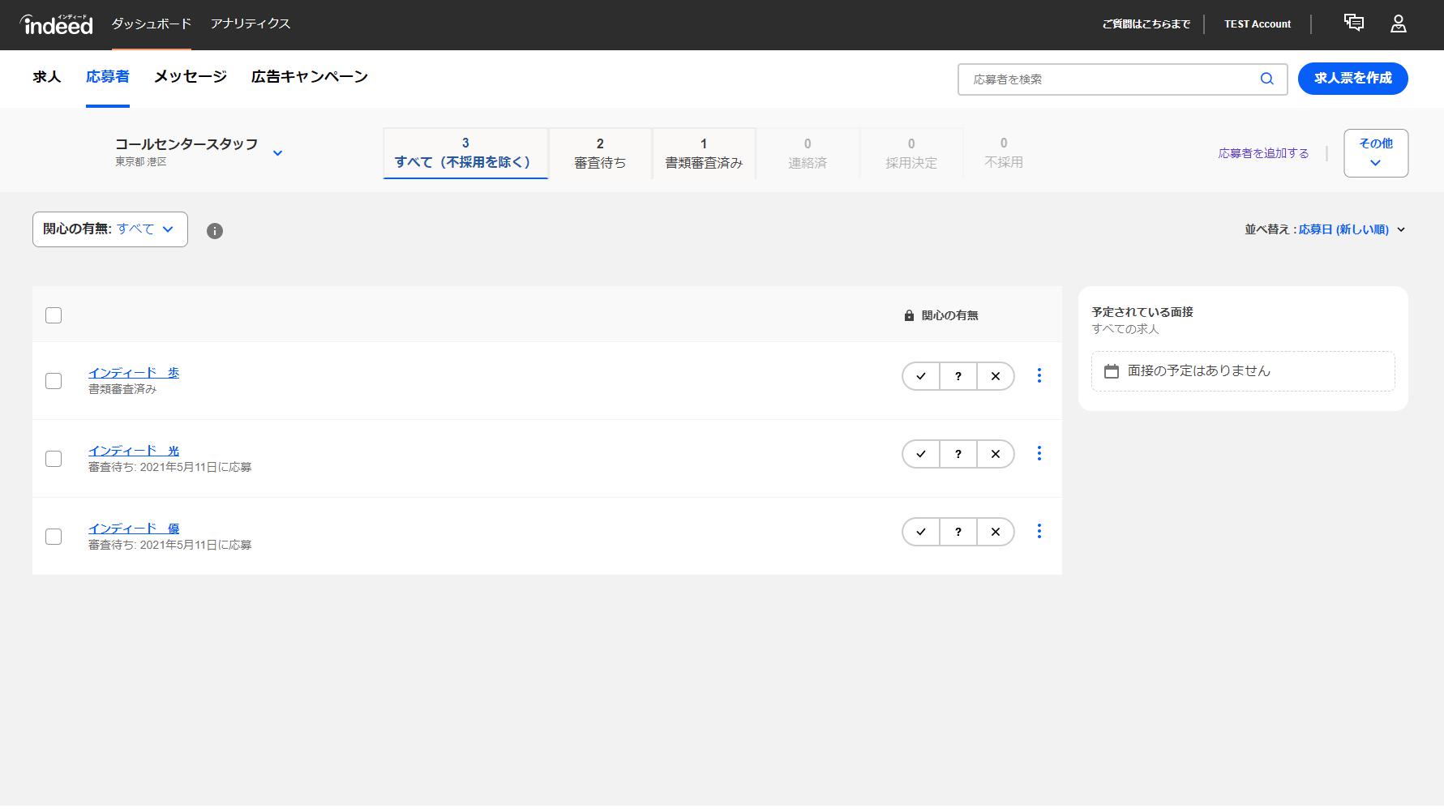Focus the 応募者を検索 search field
The width and height of the screenshot is (1444, 809).
[x=1107, y=79]
